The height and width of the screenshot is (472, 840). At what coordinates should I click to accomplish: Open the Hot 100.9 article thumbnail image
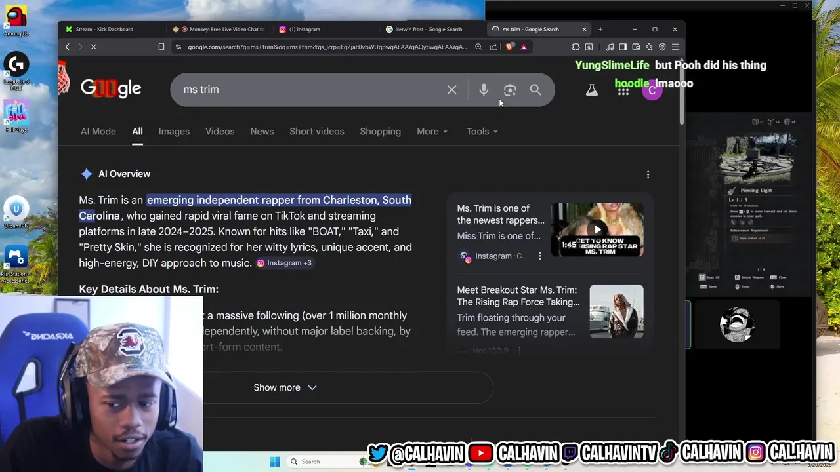617,311
